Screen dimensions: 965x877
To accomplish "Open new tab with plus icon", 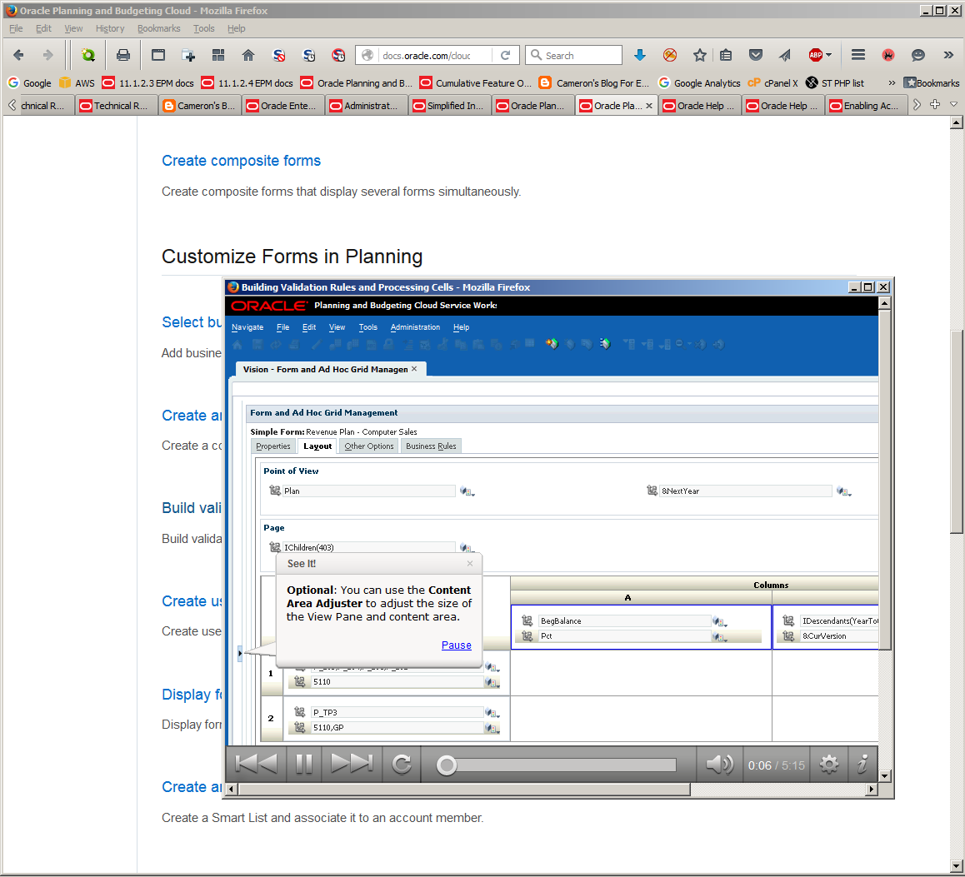I will click(935, 105).
